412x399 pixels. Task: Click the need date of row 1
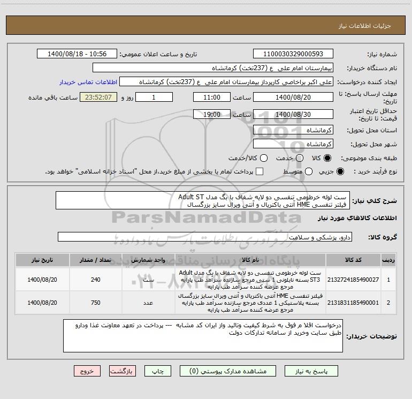click(x=42, y=280)
